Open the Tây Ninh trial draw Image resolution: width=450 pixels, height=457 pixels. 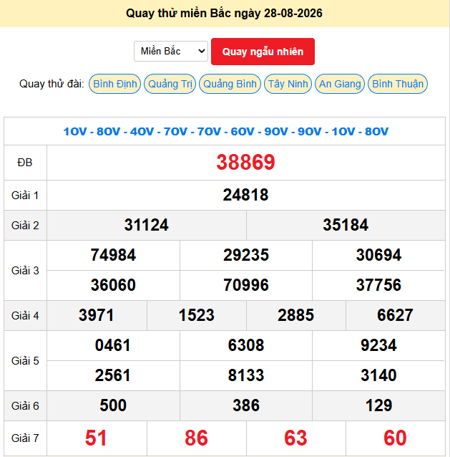288,84
